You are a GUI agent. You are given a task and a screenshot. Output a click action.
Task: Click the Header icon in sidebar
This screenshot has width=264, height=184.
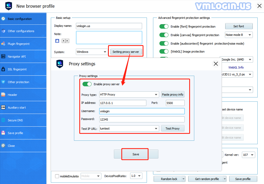[3, 95]
